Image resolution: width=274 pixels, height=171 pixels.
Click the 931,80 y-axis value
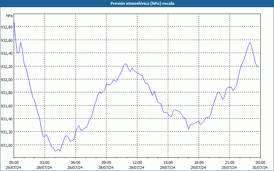point(7,93)
